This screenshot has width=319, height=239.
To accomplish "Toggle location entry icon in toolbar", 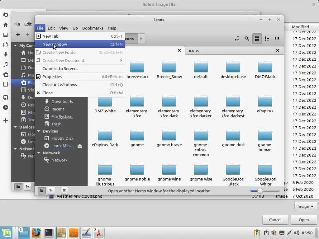I will [237, 39].
